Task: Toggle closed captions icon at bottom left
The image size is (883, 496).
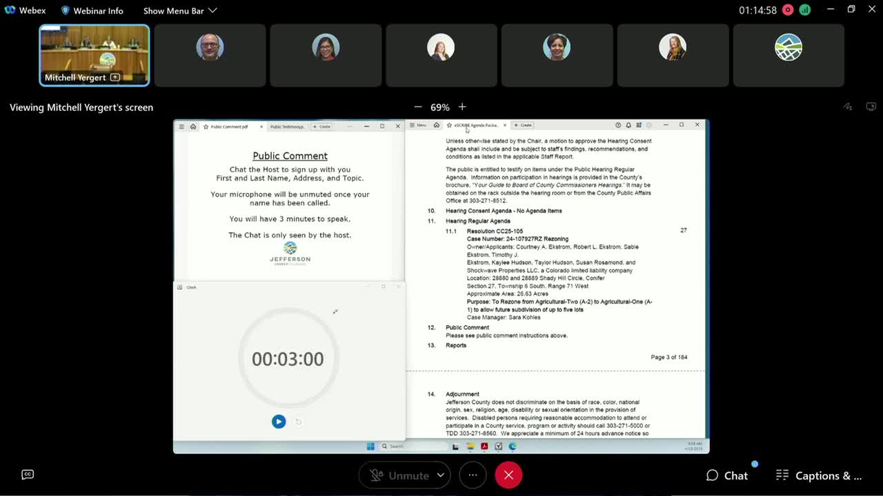Action: click(28, 475)
